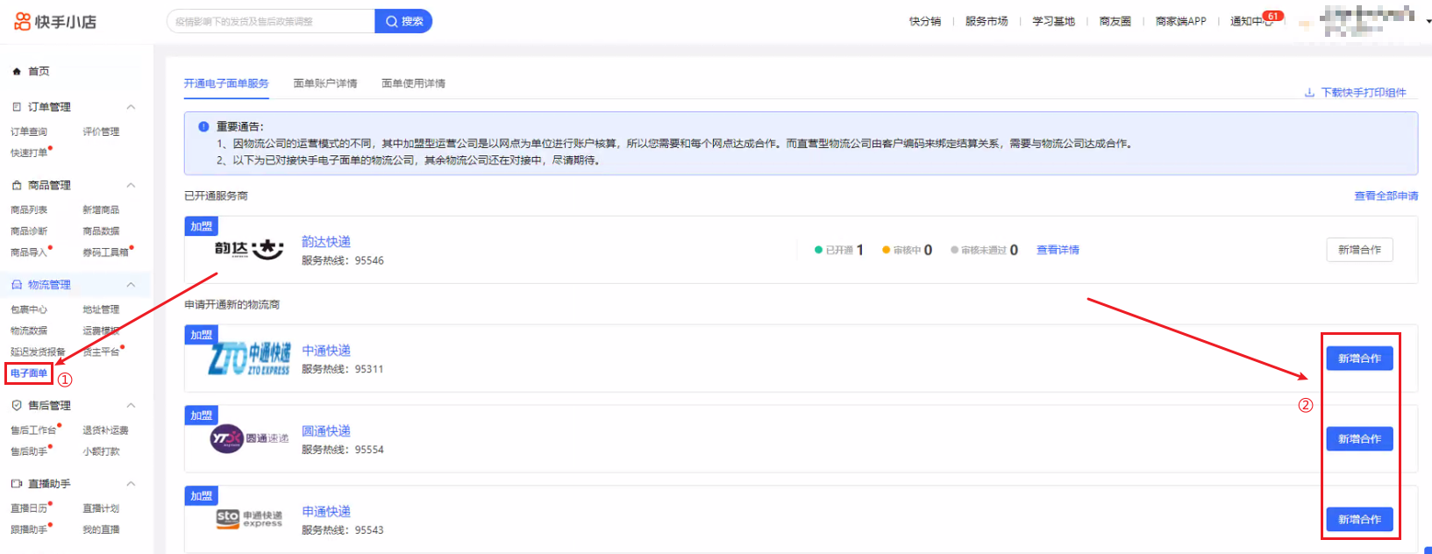
Task: Click the home icon beside 首页
Action: coord(17,71)
